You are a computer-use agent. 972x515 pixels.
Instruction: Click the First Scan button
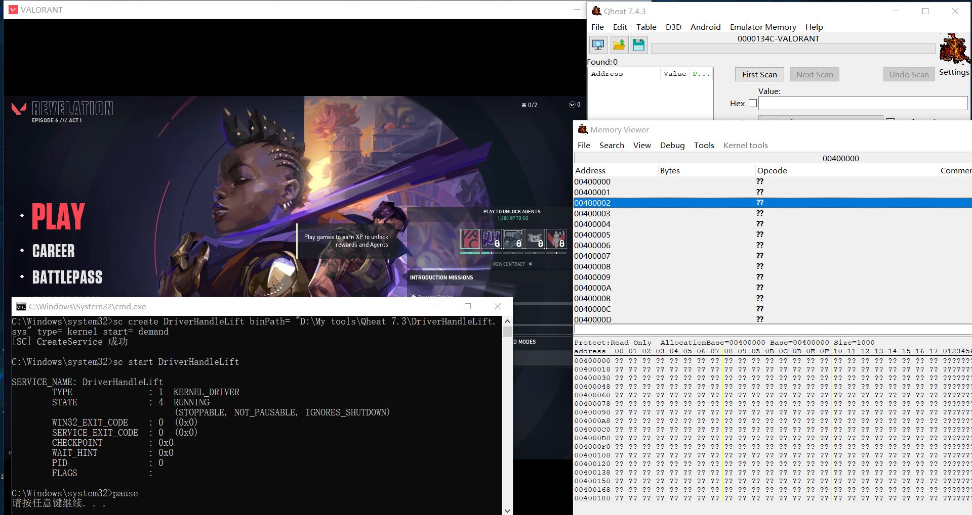759,74
